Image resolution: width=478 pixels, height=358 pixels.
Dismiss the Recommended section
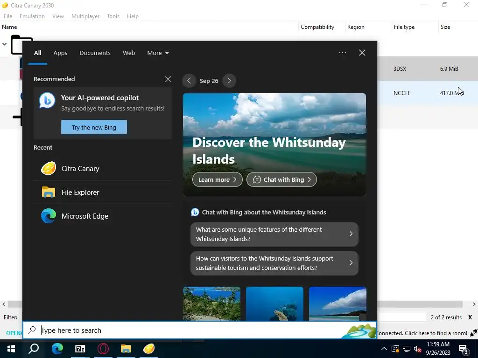(x=168, y=79)
